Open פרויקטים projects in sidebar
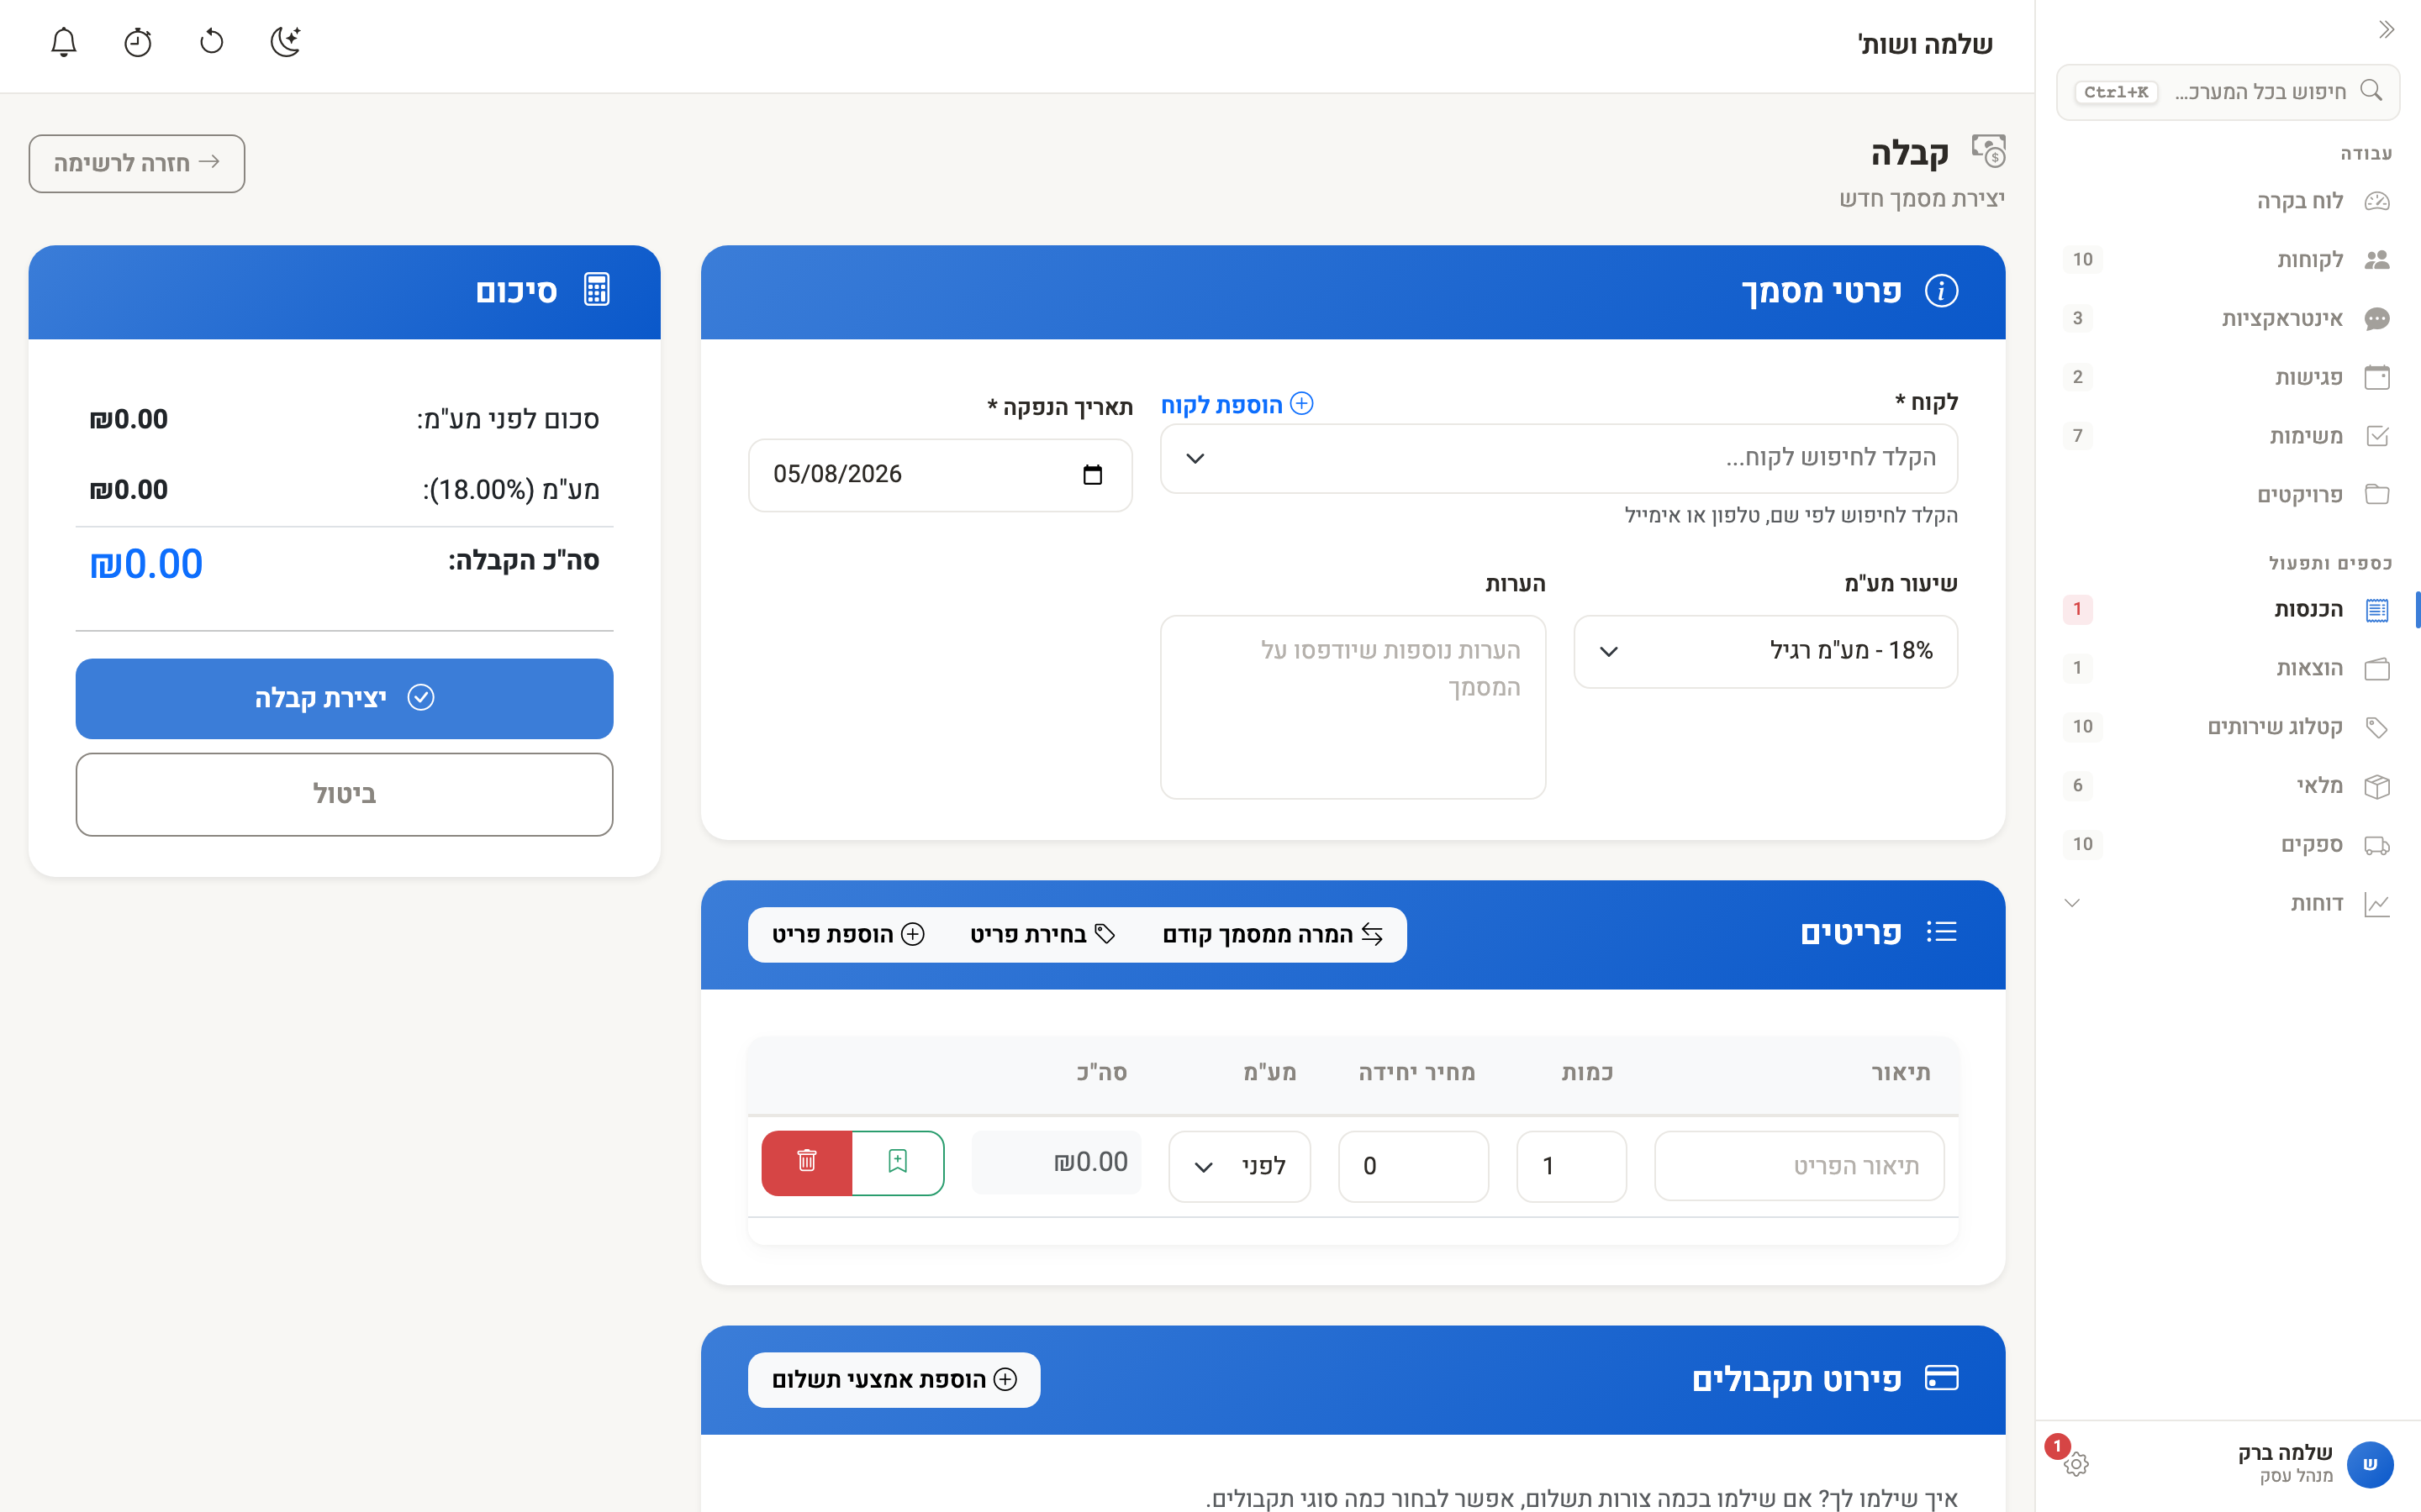The image size is (2421, 1512). click(x=2228, y=495)
